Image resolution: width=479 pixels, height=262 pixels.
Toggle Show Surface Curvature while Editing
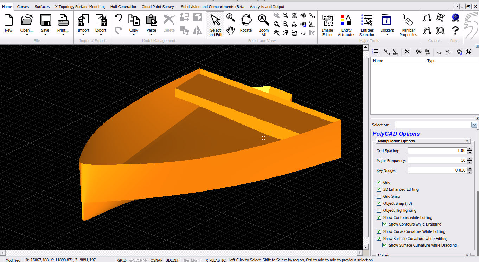pos(379,239)
